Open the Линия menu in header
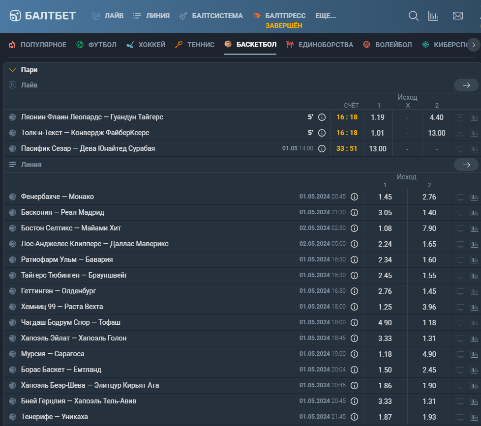This screenshot has height=426, width=481. (151, 16)
